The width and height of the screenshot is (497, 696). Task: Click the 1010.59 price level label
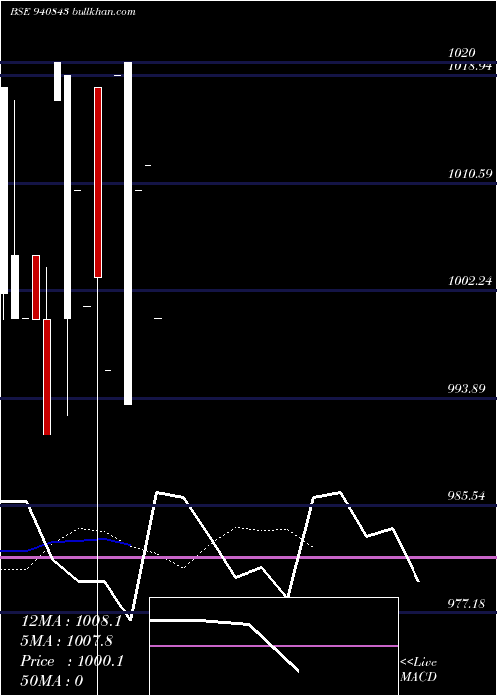click(470, 174)
